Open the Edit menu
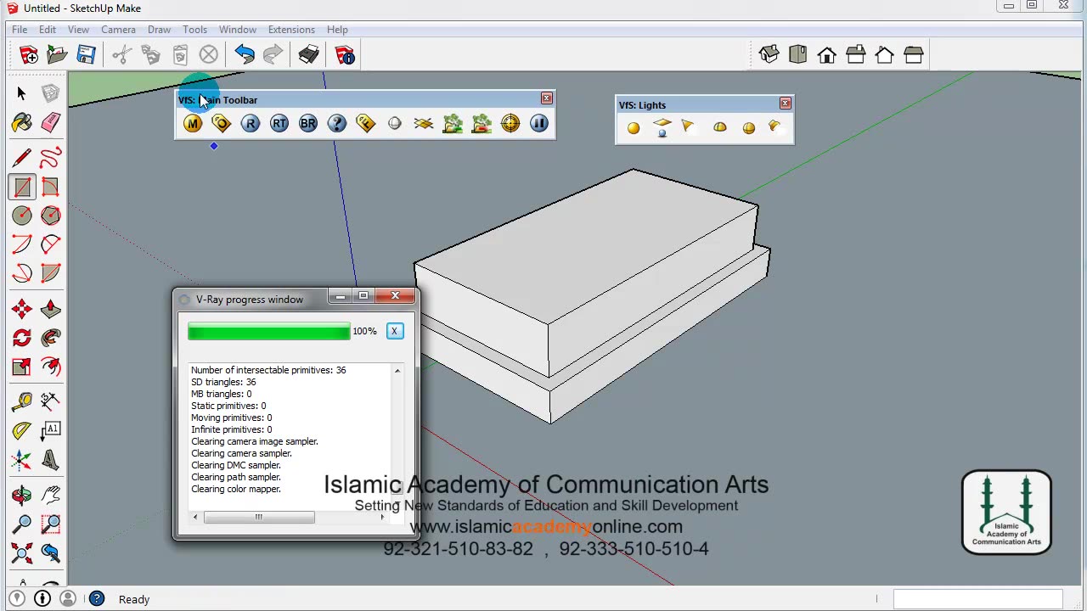The width and height of the screenshot is (1087, 611). (48, 30)
